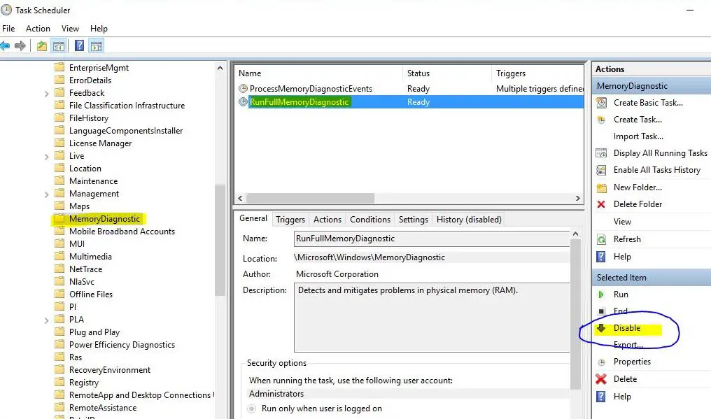Open the blue Help toolbar icon
This screenshot has height=419, width=711.
tap(79, 45)
